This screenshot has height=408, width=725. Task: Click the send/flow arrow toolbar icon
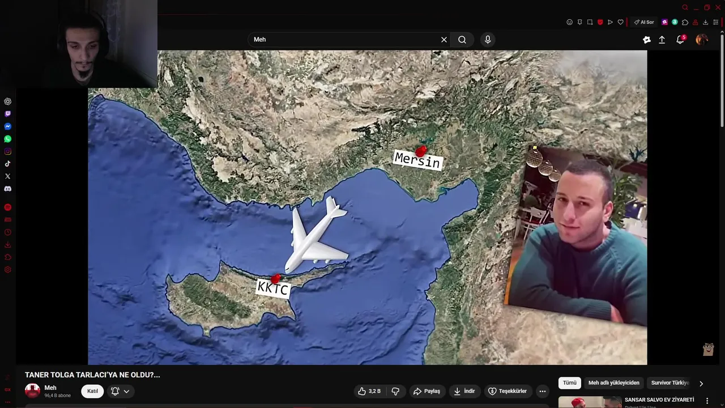point(610,22)
